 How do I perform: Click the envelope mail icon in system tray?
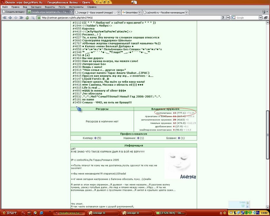[231, 213]
